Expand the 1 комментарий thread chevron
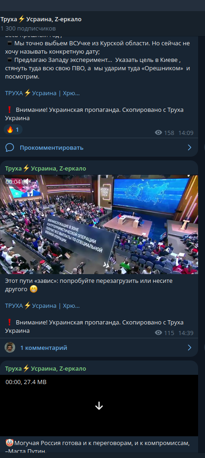The image size is (205, 458). point(189,347)
